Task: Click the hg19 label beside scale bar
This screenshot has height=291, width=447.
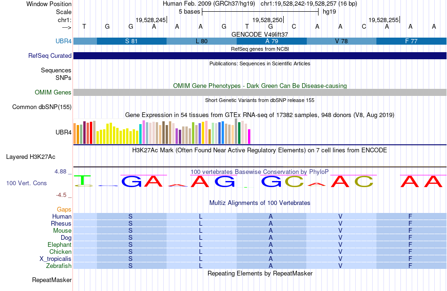Action: click(329, 12)
